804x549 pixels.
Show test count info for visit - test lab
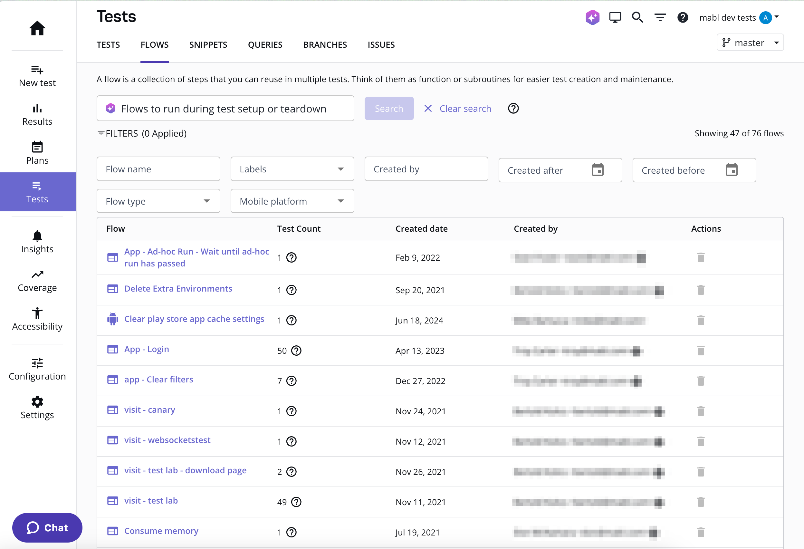[296, 502]
